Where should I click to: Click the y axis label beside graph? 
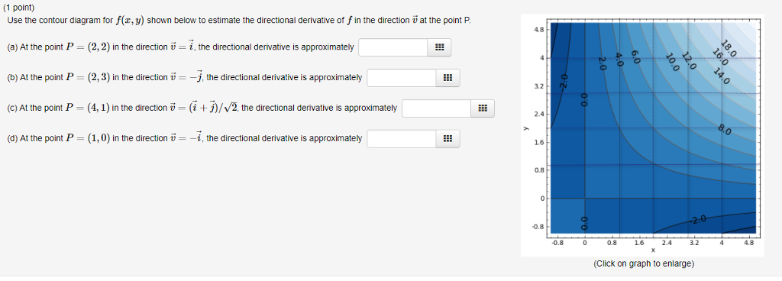(525, 128)
